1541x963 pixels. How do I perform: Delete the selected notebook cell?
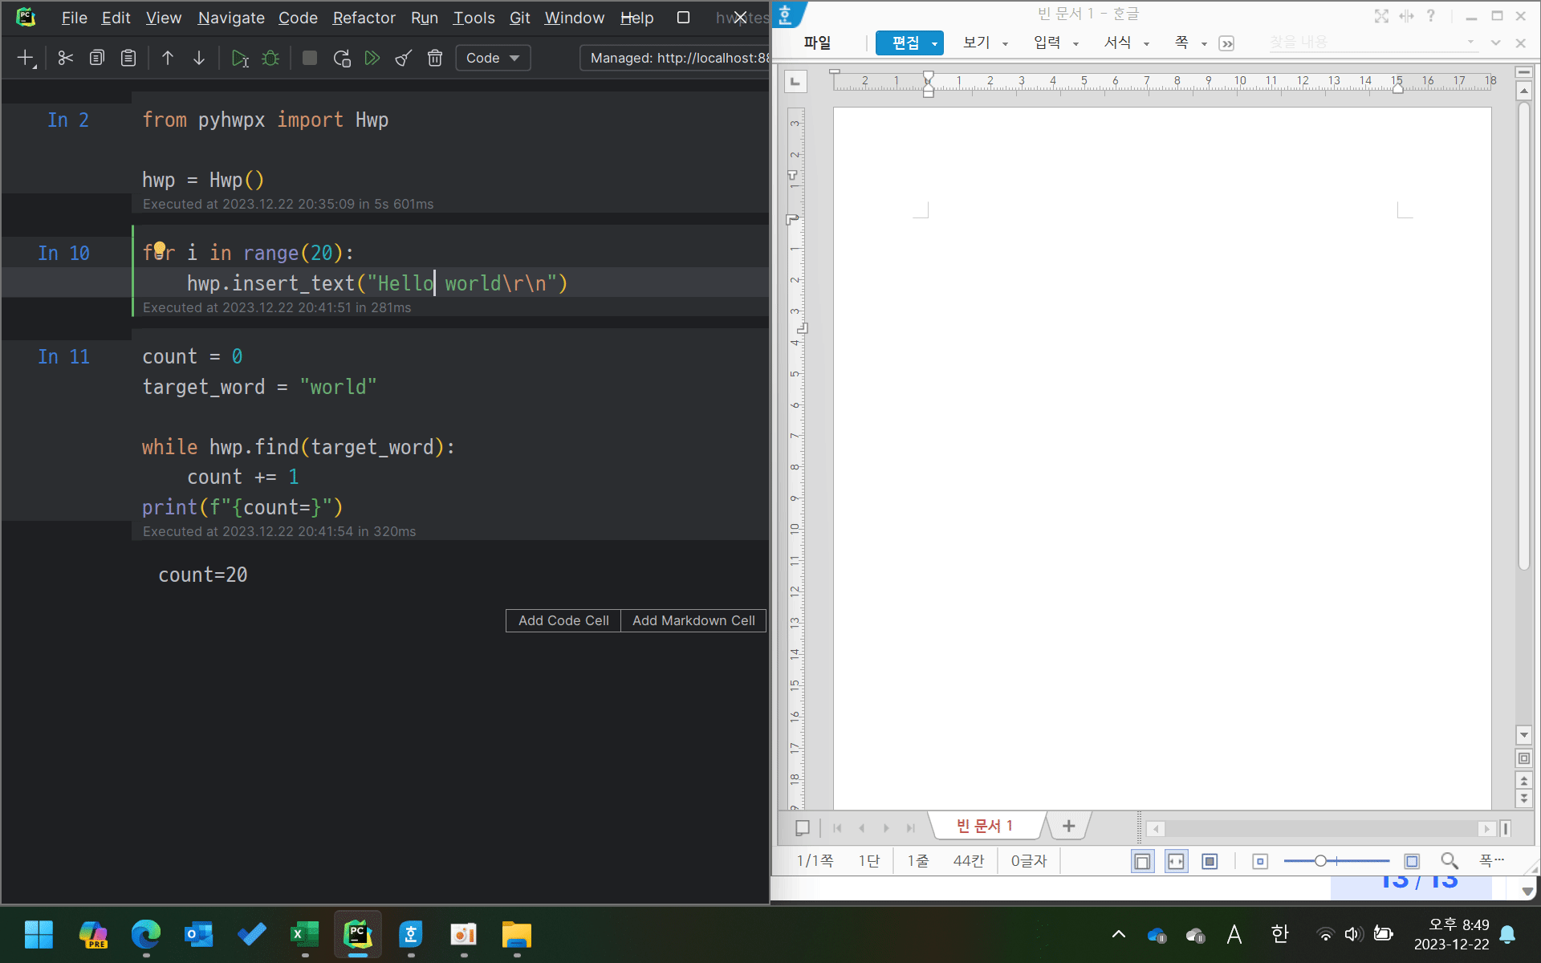435,58
